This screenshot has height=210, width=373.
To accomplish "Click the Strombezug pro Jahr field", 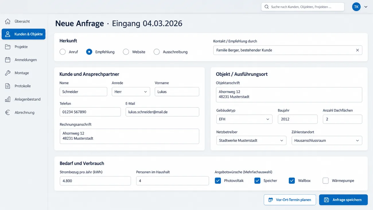I will 95,181.
